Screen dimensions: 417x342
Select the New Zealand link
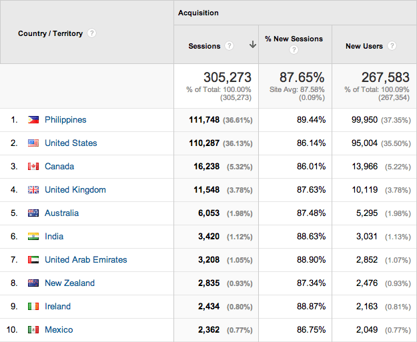click(69, 283)
